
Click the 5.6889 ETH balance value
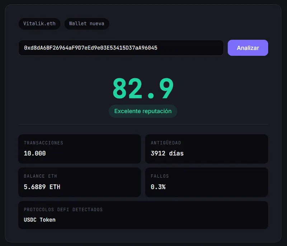[42, 187]
